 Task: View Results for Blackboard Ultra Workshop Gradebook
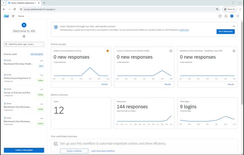click(231, 84)
